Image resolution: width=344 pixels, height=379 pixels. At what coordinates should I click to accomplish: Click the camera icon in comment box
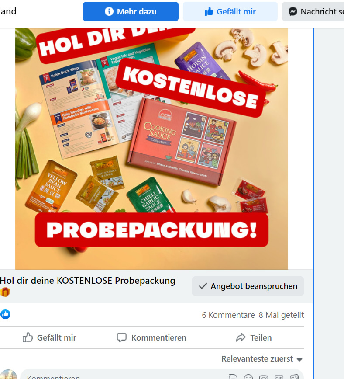(x=263, y=377)
